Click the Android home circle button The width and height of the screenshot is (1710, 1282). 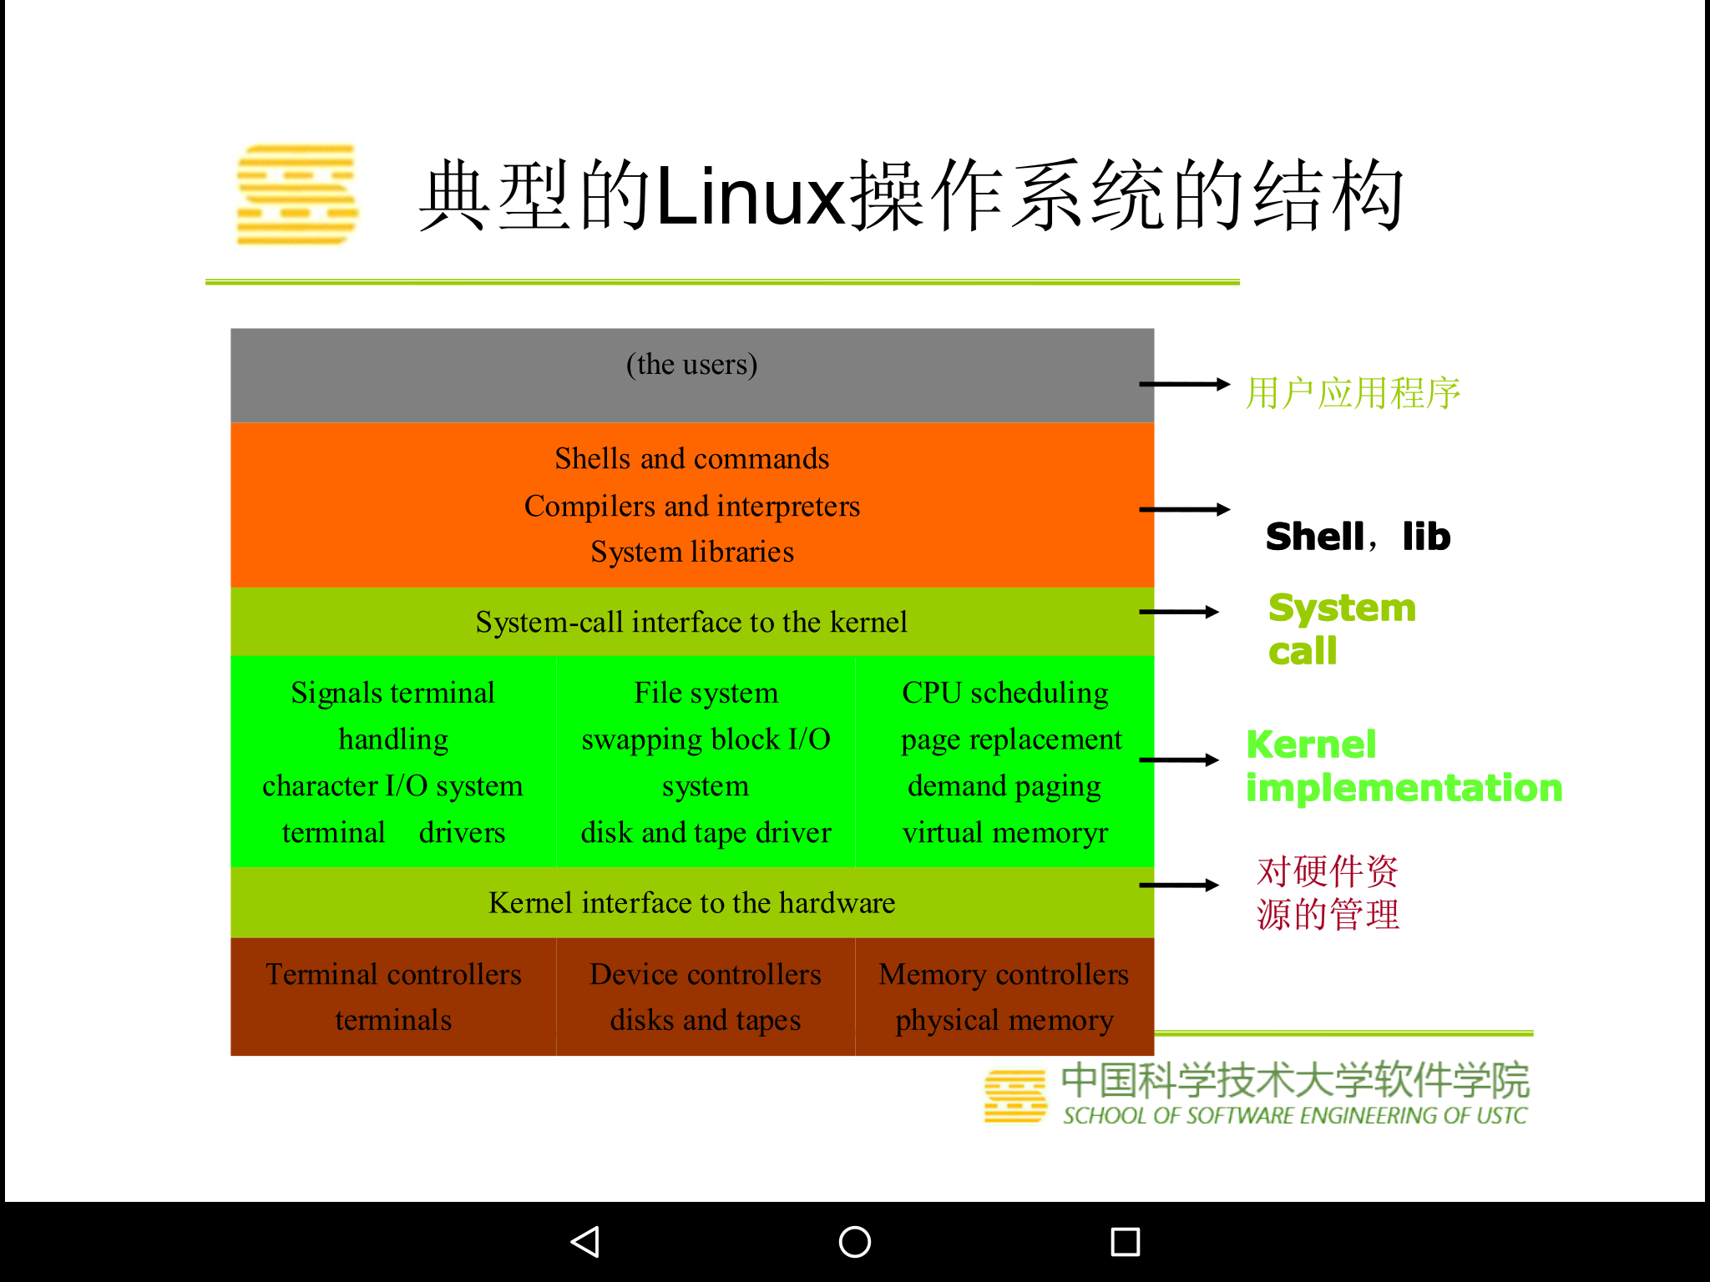click(855, 1239)
